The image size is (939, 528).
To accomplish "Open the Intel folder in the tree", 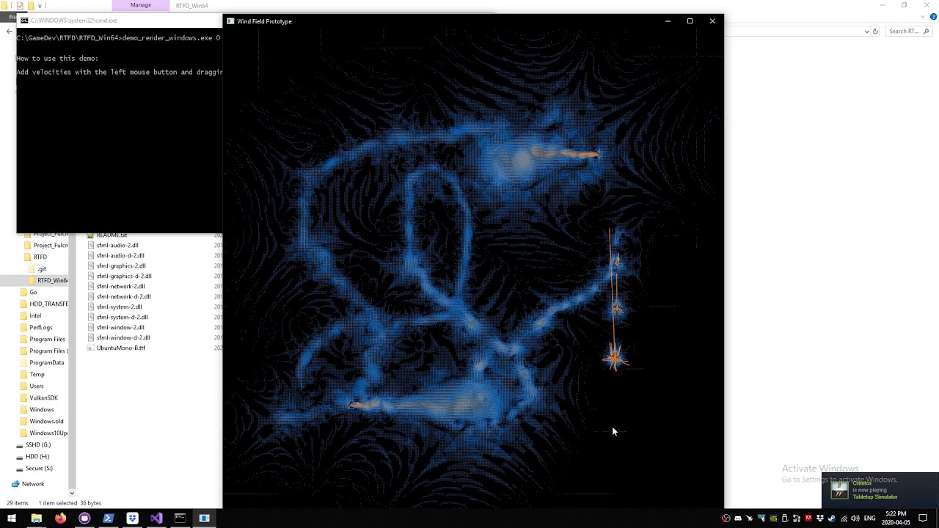I will [x=32, y=316].
